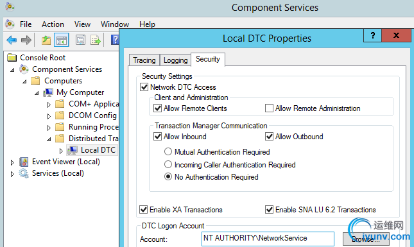Image resolution: width=414 pixels, height=247 pixels.
Task: Open the Action menu
Action: [x=53, y=24]
